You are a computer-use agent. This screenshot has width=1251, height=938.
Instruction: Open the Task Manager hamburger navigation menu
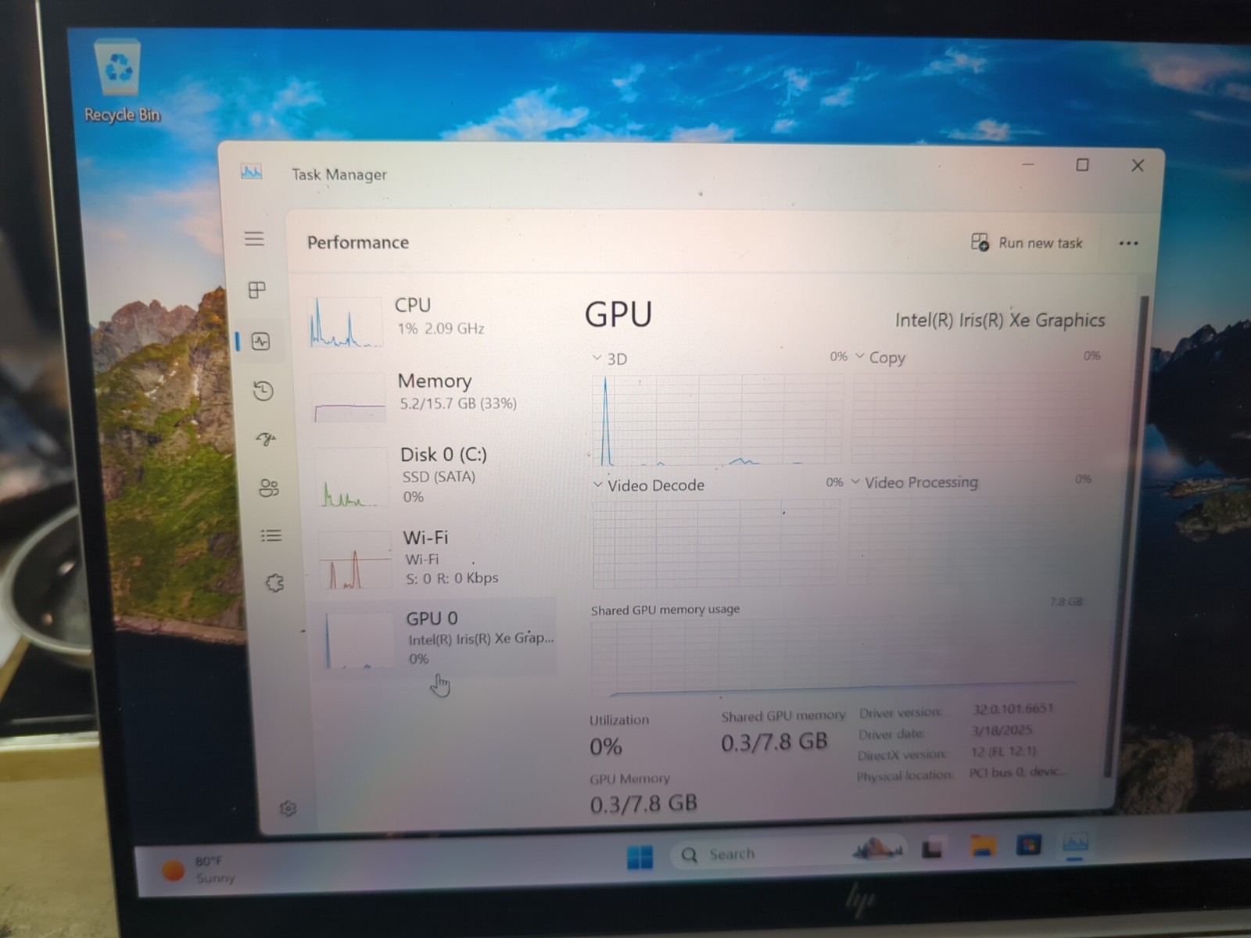[x=254, y=238]
